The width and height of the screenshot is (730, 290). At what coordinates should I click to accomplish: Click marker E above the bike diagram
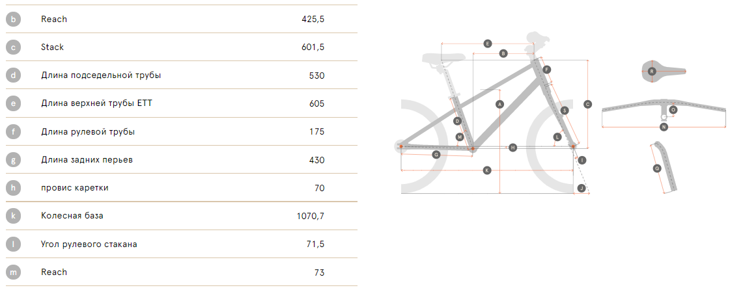click(488, 44)
